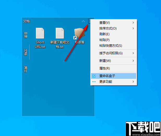The width and height of the screenshot is (161, 136).
Task: Open 授予访问权限(G) submenu
Action: pyautogui.click(x=114, y=53)
